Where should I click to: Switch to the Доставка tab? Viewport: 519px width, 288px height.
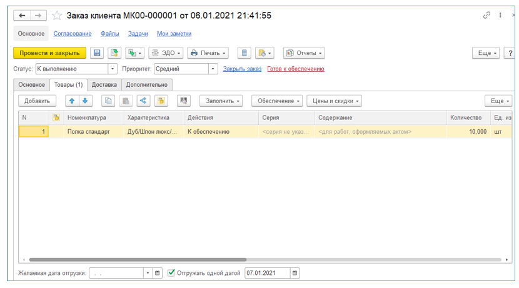104,84
